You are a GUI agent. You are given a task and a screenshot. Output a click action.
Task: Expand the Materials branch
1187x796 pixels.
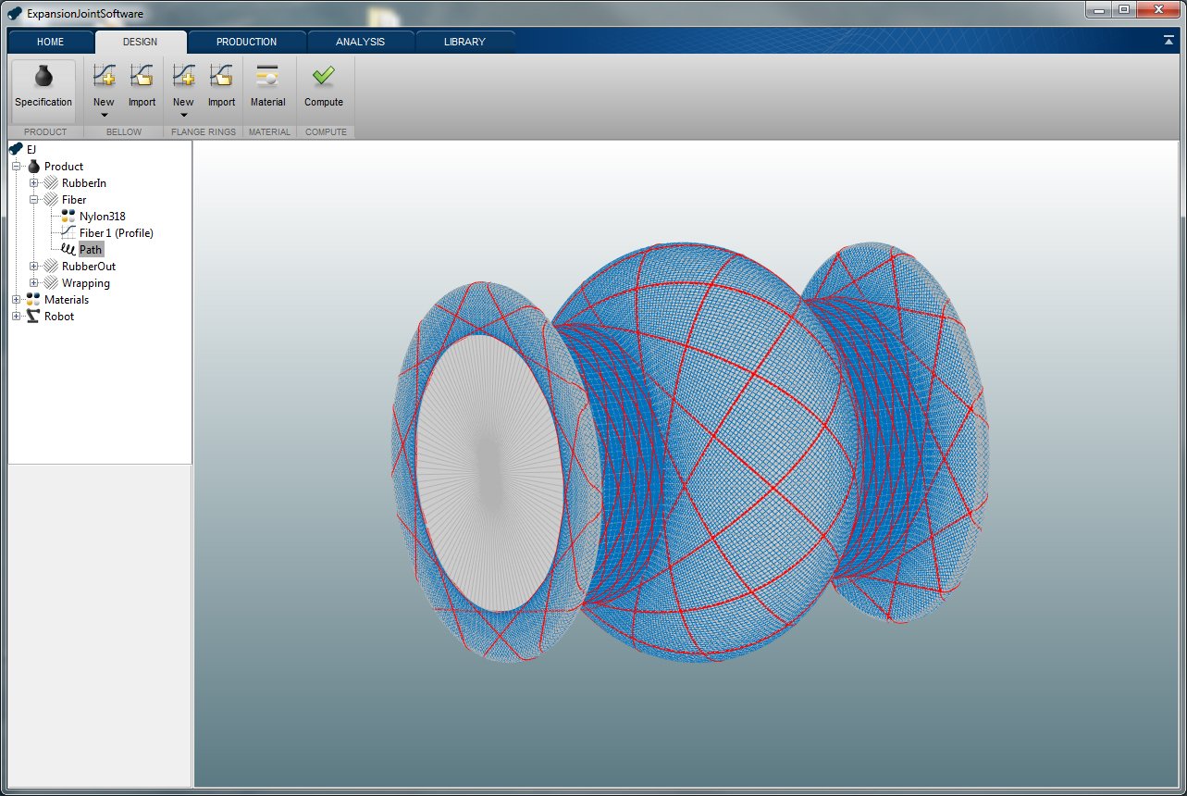coord(16,299)
